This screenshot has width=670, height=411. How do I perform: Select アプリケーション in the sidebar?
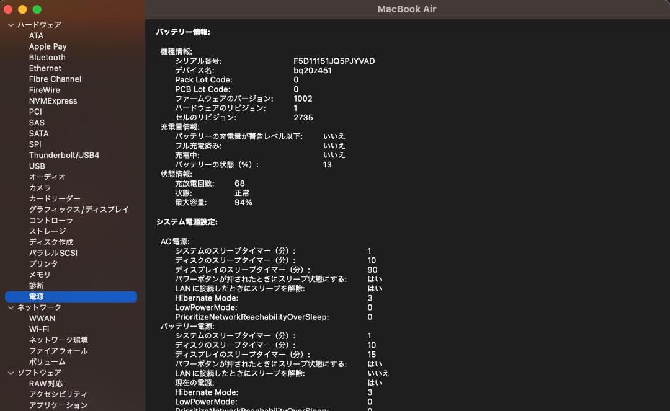coord(58,405)
